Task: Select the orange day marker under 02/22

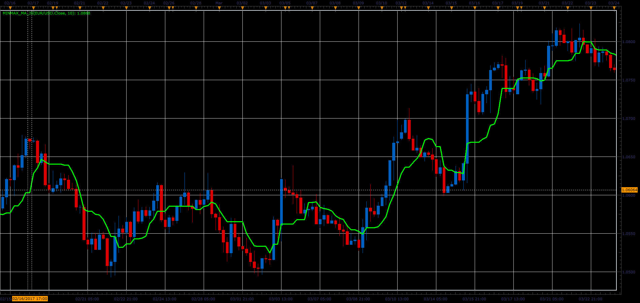Action: [x=103, y=8]
